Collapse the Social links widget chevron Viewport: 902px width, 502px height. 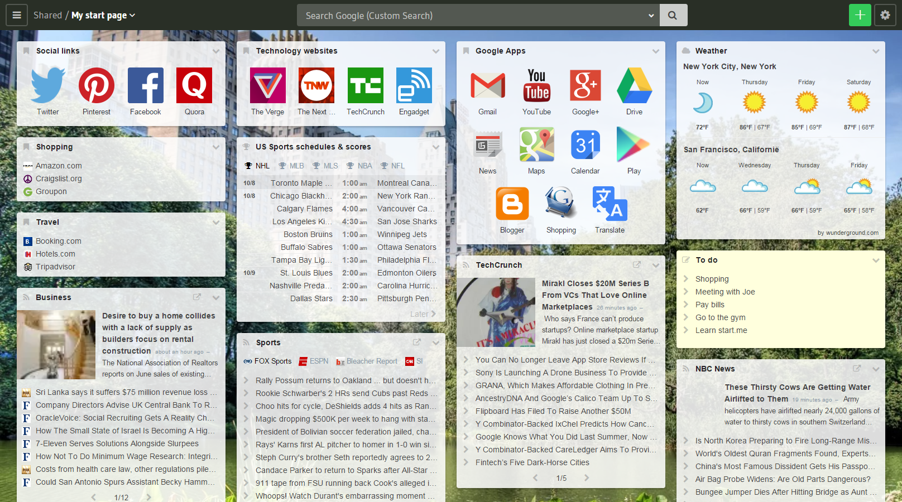coord(216,51)
